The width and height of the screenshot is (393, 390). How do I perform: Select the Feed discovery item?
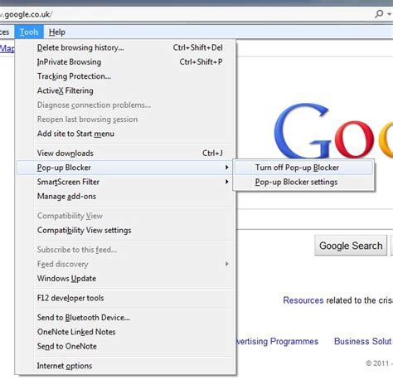tap(126, 264)
